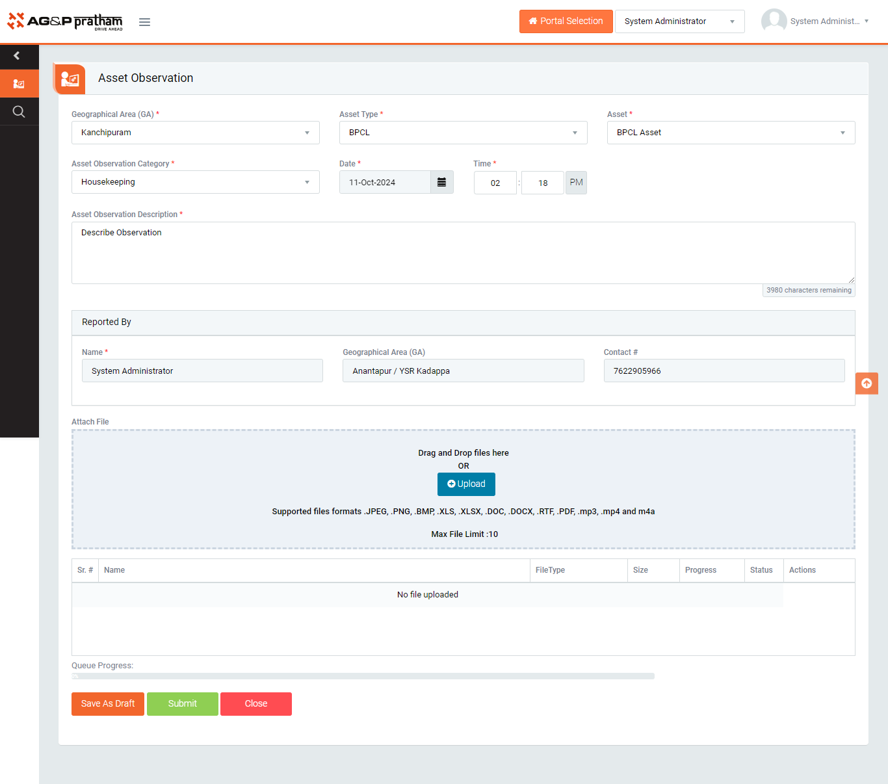The height and width of the screenshot is (784, 888).
Task: Submit the asset observation form
Action: [x=183, y=704]
